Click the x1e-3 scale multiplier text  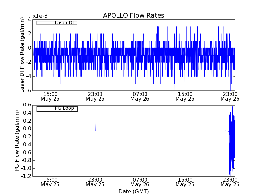coord(40,16)
